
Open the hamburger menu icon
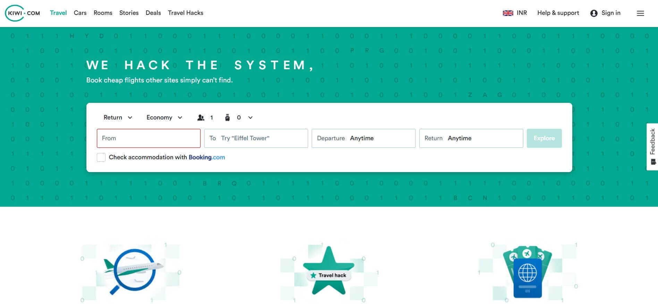(x=640, y=13)
